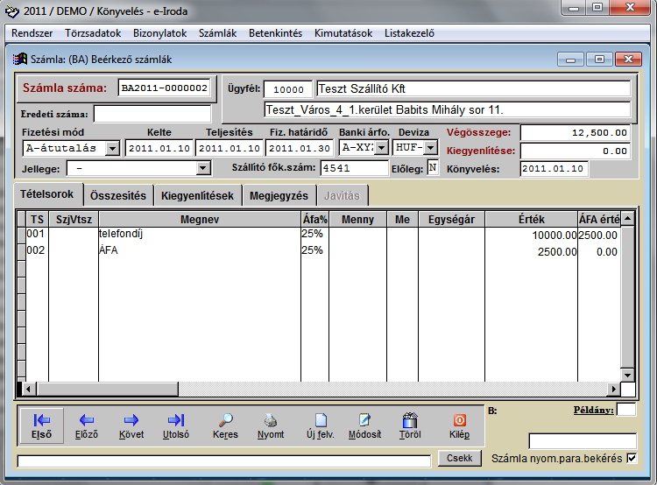The image size is (657, 485).
Task: Edit invoice with Módosít icon
Action: 364,425
